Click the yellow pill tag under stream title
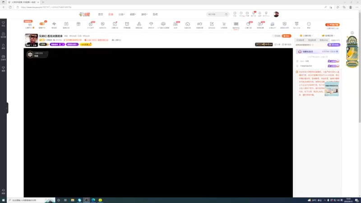Image resolution: width=361 pixels, height=203 pixels. tap(86, 44)
